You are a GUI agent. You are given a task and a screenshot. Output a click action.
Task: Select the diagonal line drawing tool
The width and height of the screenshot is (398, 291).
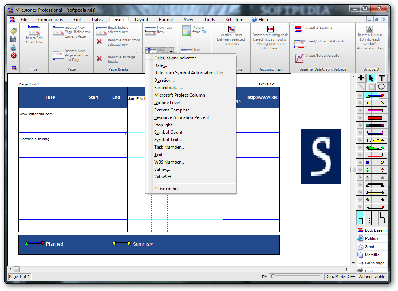(361, 87)
